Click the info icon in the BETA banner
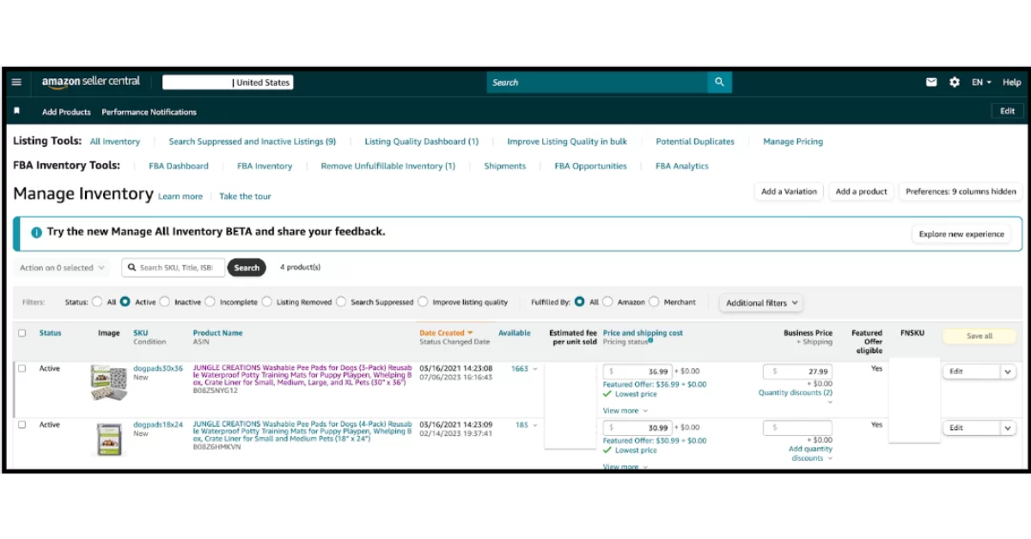This screenshot has width=1031, height=539. (36, 233)
